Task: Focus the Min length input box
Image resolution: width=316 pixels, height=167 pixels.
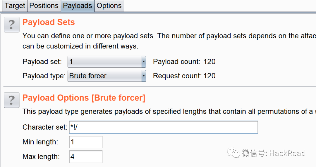Action: coord(86,142)
